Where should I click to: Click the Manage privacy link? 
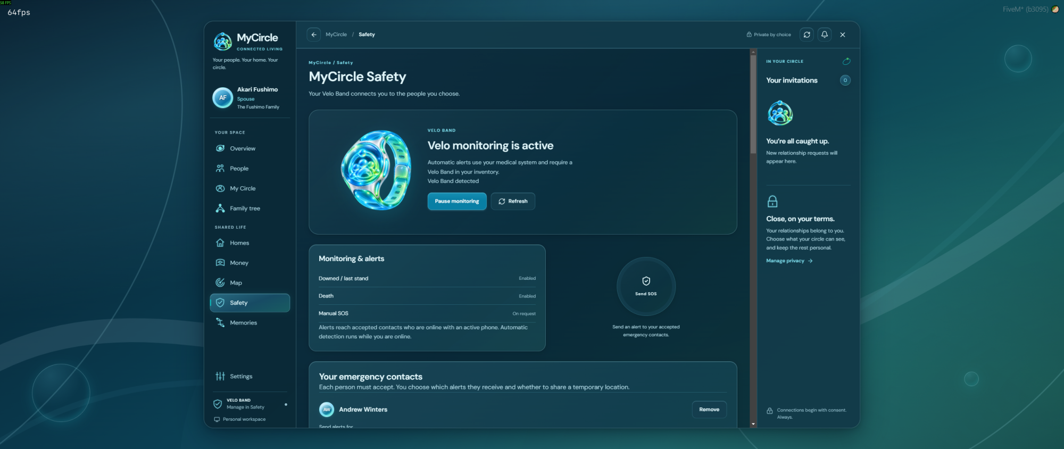[789, 261]
